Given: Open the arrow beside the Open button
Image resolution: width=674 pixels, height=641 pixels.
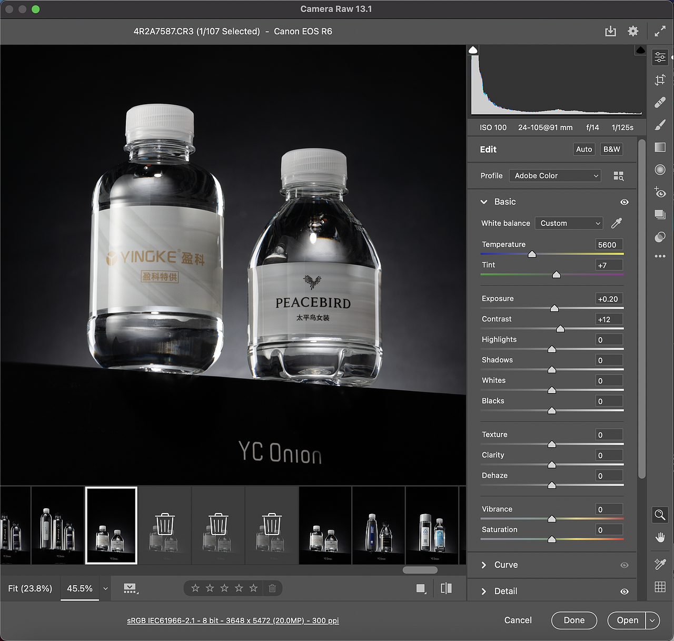Looking at the screenshot, I should tap(652, 620).
